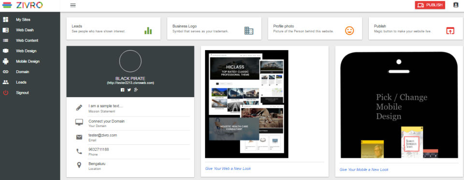Viewport: 464px width, 180px height.
Task: Open Web Content in sidebar
Action: pyautogui.click(x=27, y=40)
